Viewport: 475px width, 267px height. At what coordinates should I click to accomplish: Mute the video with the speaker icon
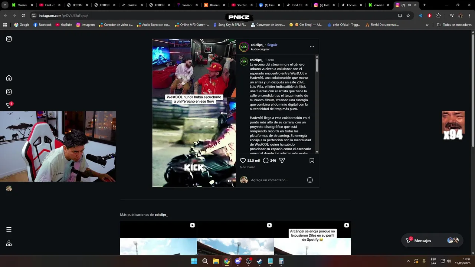click(x=229, y=181)
